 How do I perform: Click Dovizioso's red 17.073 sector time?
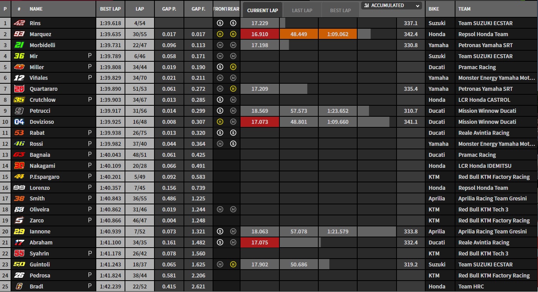tap(260, 122)
